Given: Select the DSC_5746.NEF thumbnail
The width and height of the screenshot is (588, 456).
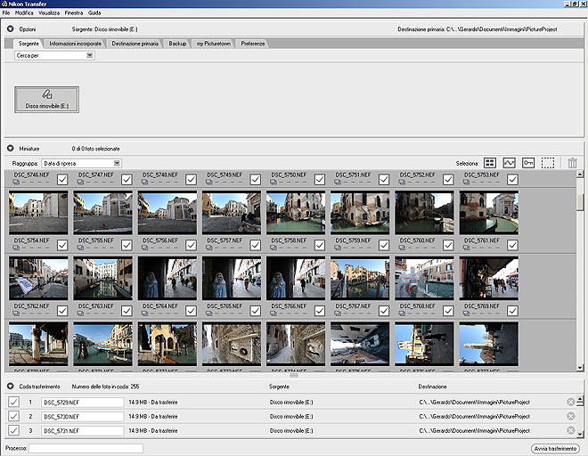Looking at the screenshot, I should tap(38, 213).
